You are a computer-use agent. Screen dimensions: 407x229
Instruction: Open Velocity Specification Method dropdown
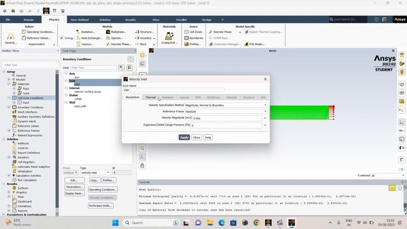point(226,105)
